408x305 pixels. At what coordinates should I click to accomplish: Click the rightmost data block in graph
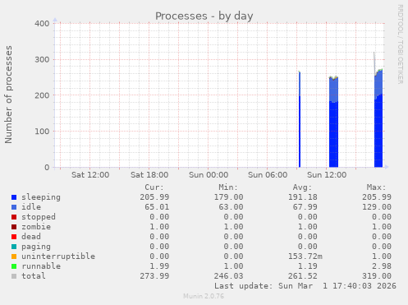click(x=378, y=118)
